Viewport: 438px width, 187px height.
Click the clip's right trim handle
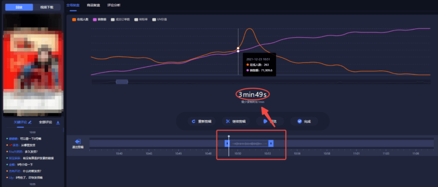[271, 143]
